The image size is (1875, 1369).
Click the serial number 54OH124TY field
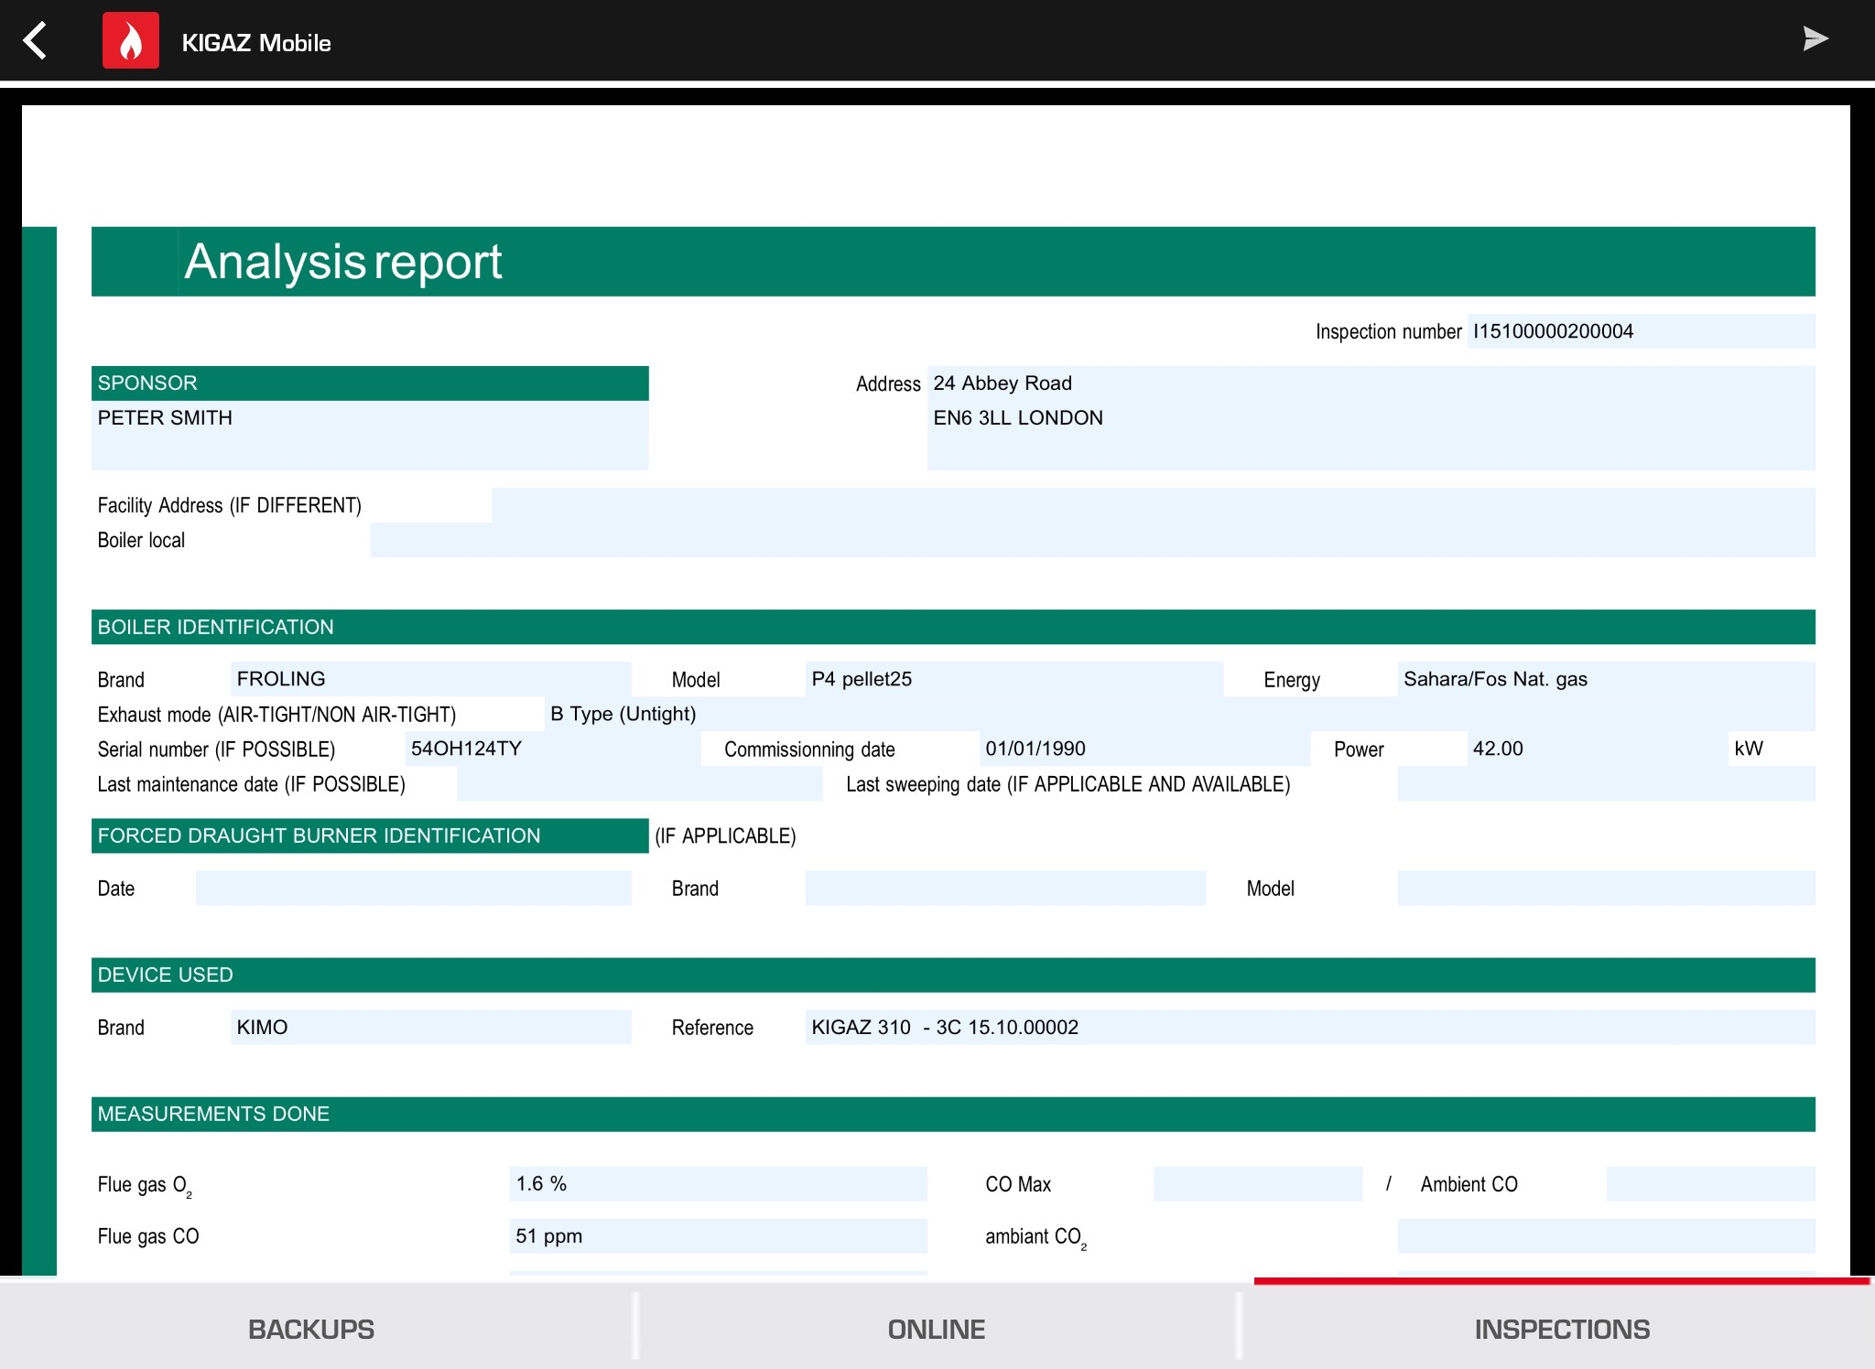point(552,749)
